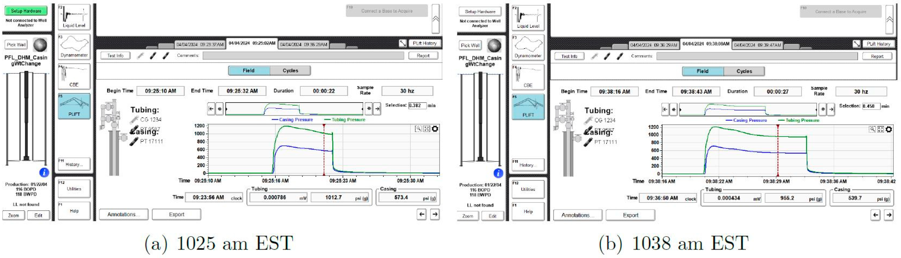Step selection backward double-arrow in (b)
This screenshot has height=258, width=901.
tap(674, 109)
